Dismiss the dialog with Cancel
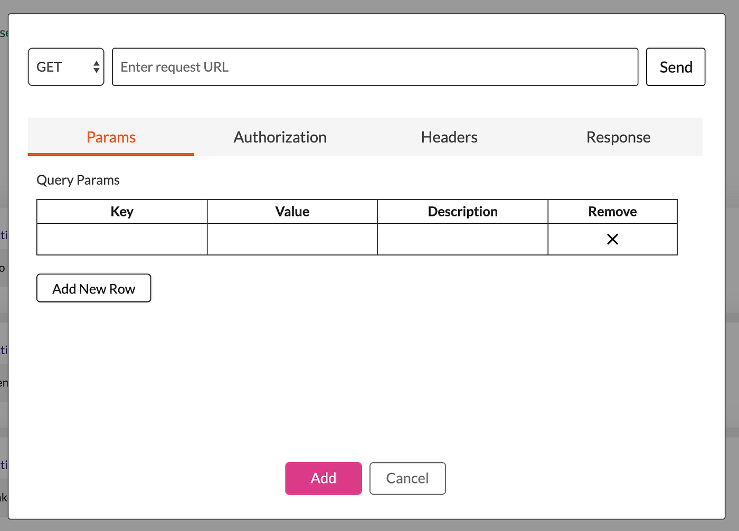Image resolution: width=739 pixels, height=531 pixels. point(407,478)
